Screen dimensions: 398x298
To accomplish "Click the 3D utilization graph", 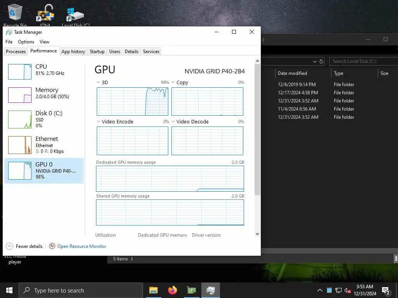I will [x=133, y=101].
